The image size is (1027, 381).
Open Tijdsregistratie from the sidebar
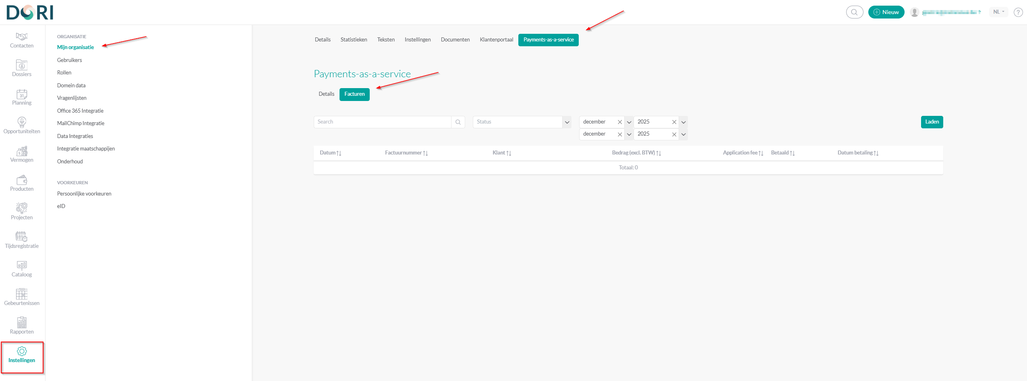click(22, 237)
